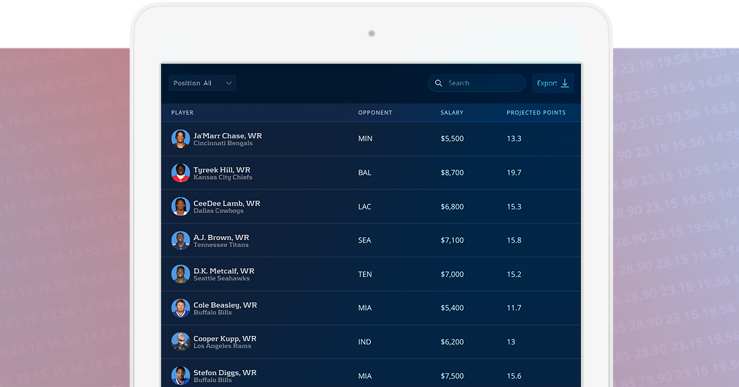
Task: Click Buffalo Bills under Cole Beasley
Action: click(x=213, y=312)
